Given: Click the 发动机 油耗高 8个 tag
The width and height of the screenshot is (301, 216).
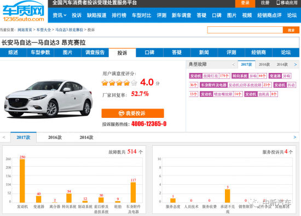Looking at the screenshot, I should [x=261, y=94].
